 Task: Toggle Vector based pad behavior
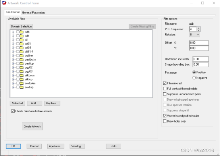(165, 116)
